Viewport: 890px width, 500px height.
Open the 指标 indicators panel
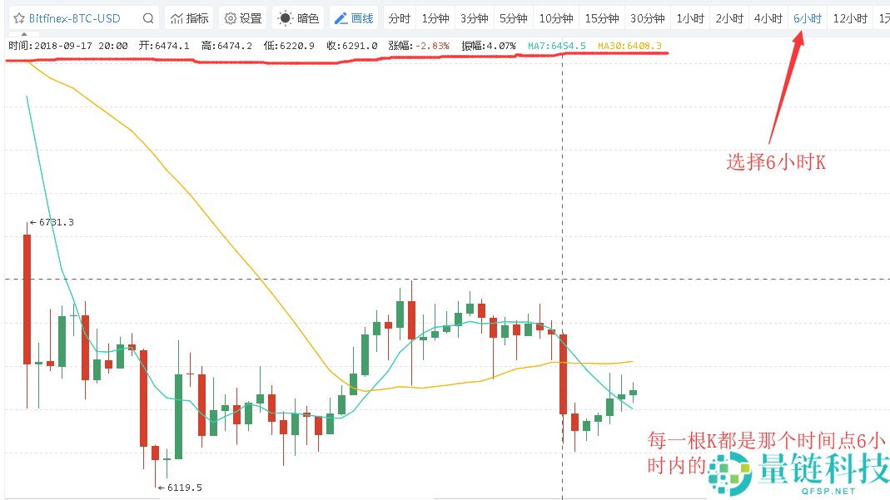(x=189, y=18)
